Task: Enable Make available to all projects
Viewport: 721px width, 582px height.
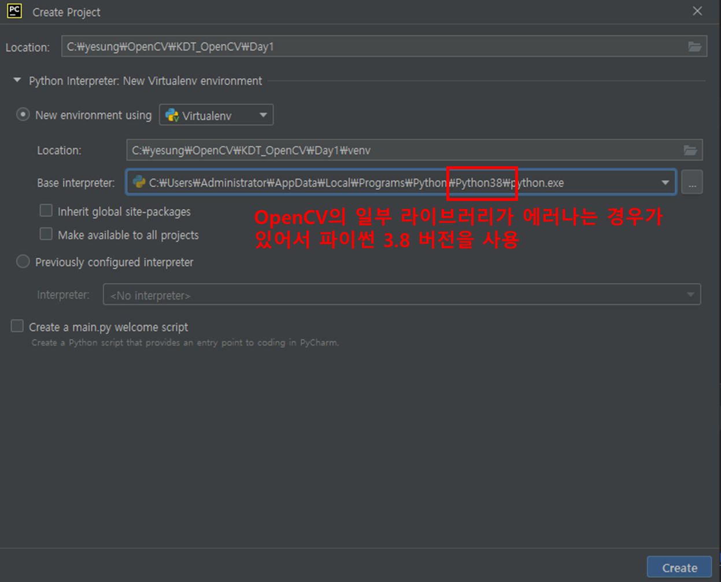Action: [x=46, y=234]
